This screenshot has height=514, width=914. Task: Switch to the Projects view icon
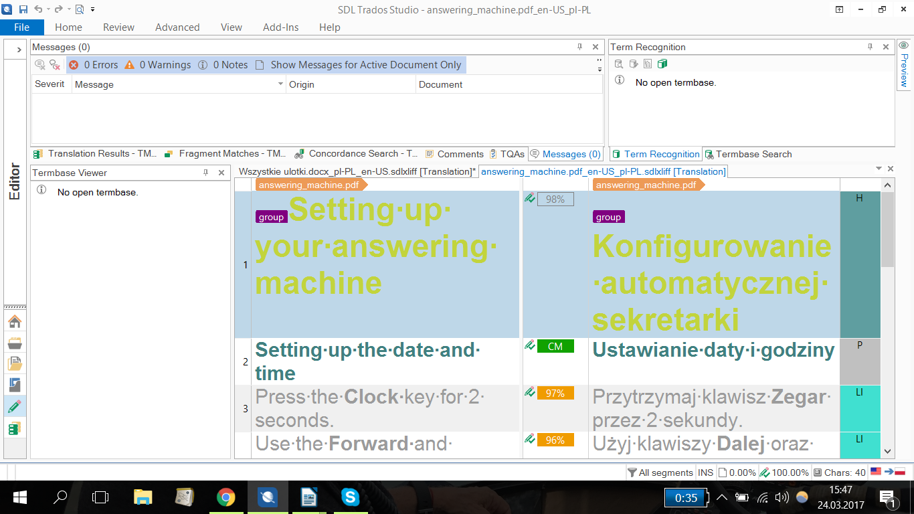[15, 343]
